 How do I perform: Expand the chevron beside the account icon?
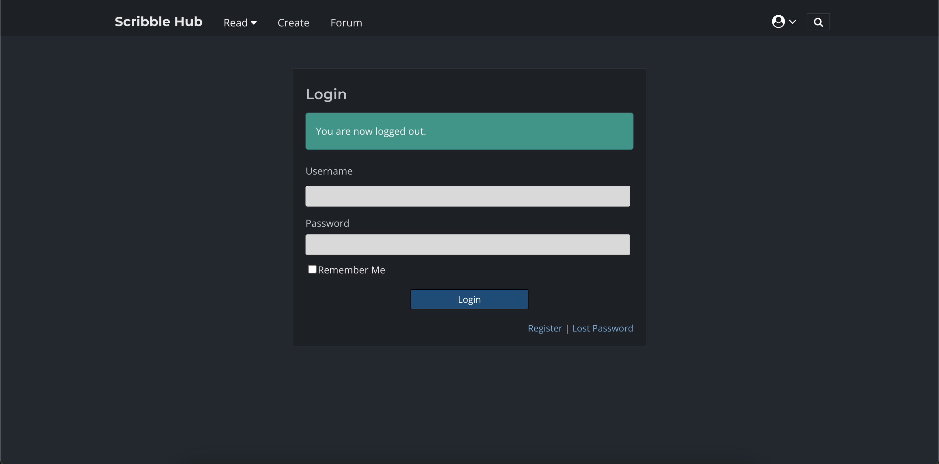coord(793,22)
